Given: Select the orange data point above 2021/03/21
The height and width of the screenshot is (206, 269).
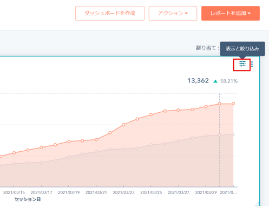Looking at the screenshot, I should tap(96, 140).
